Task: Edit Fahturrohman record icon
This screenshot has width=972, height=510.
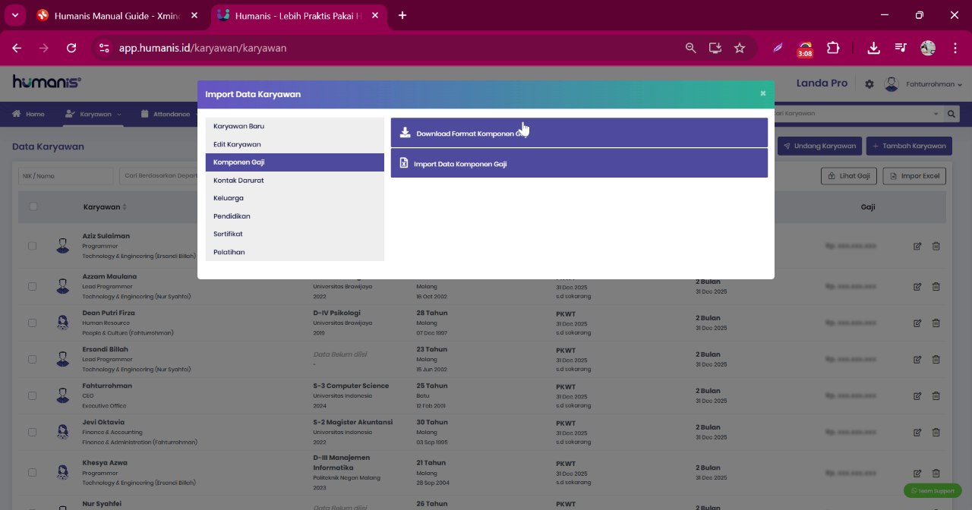Action: click(917, 395)
